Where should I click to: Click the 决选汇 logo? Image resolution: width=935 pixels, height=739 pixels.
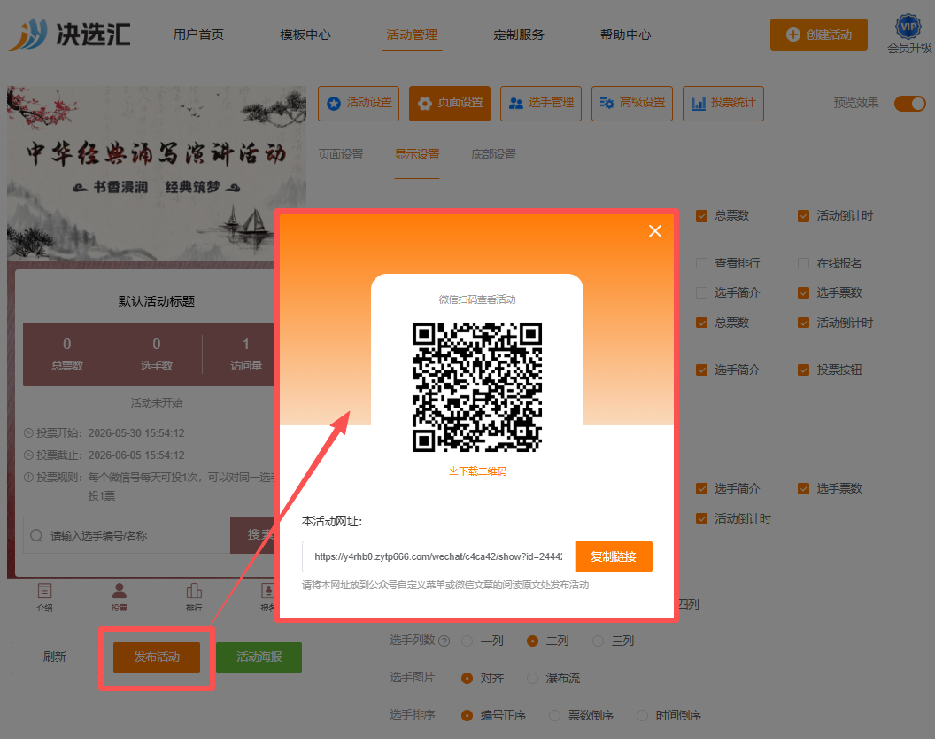click(x=70, y=34)
